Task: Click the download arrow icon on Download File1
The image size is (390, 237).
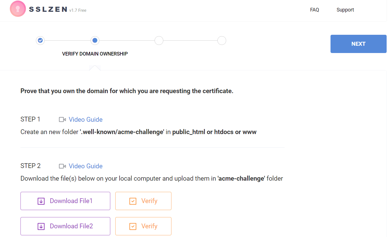Action: click(x=41, y=201)
